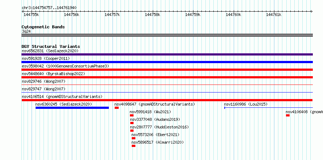323x160 pixels.
Task: Click the chr3:144754757..144761940 coordinate text
Action: pos(49,8)
